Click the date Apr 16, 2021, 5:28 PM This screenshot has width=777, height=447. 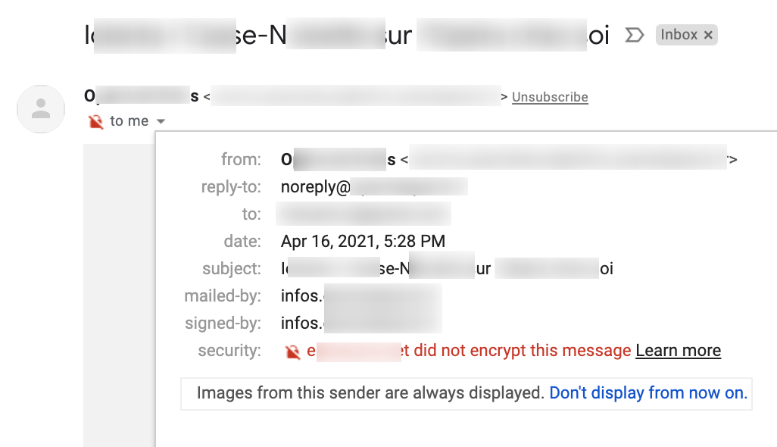coord(364,242)
